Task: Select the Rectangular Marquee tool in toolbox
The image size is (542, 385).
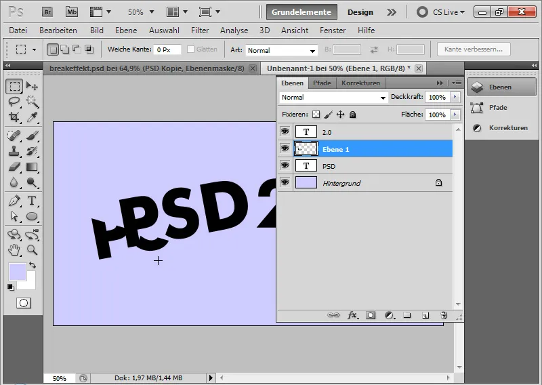Action: [14, 86]
